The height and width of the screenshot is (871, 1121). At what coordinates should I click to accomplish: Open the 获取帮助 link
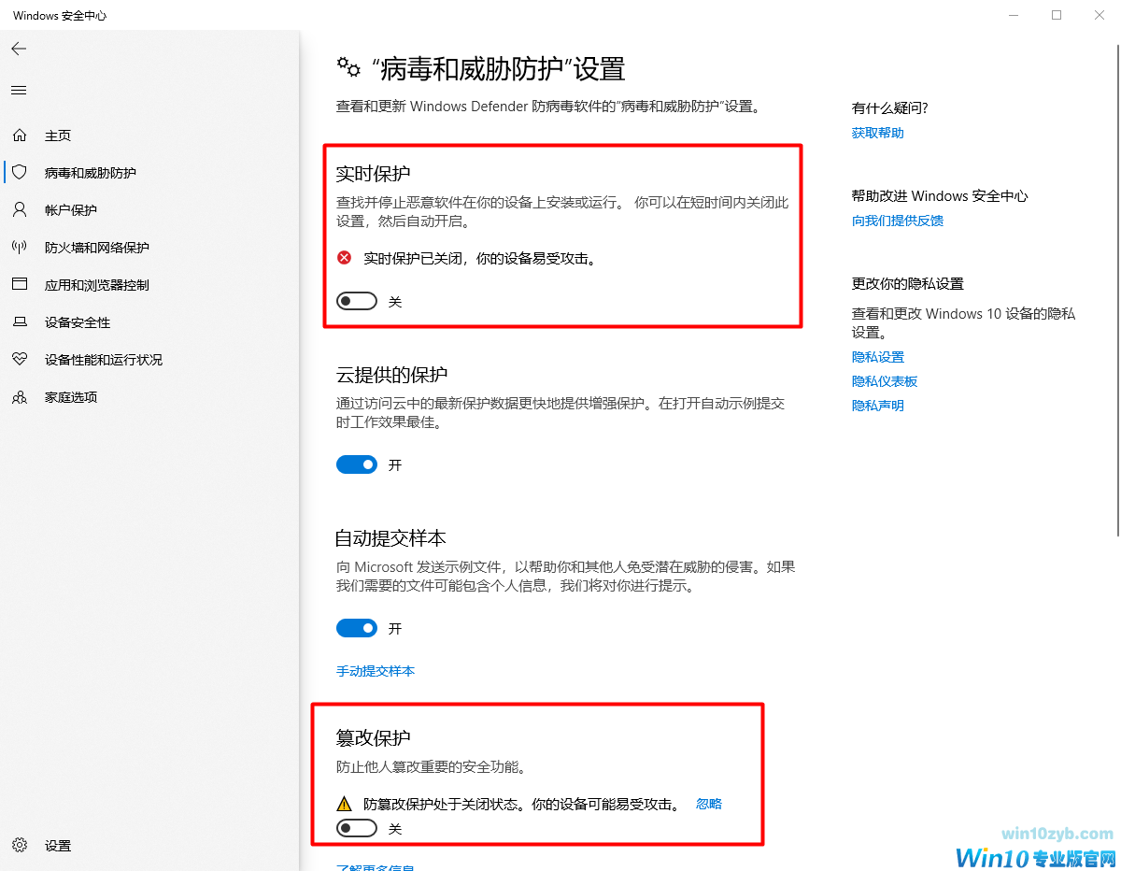click(877, 132)
